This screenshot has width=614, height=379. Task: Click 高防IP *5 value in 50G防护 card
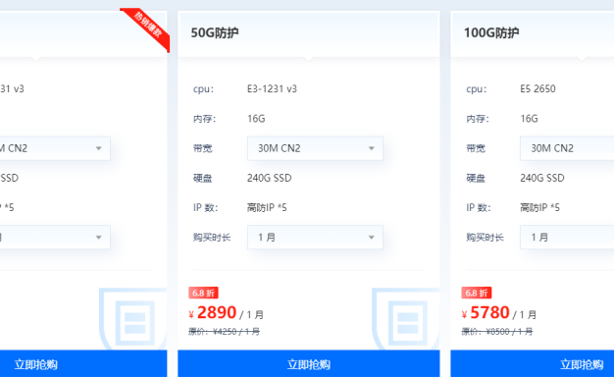[267, 207]
